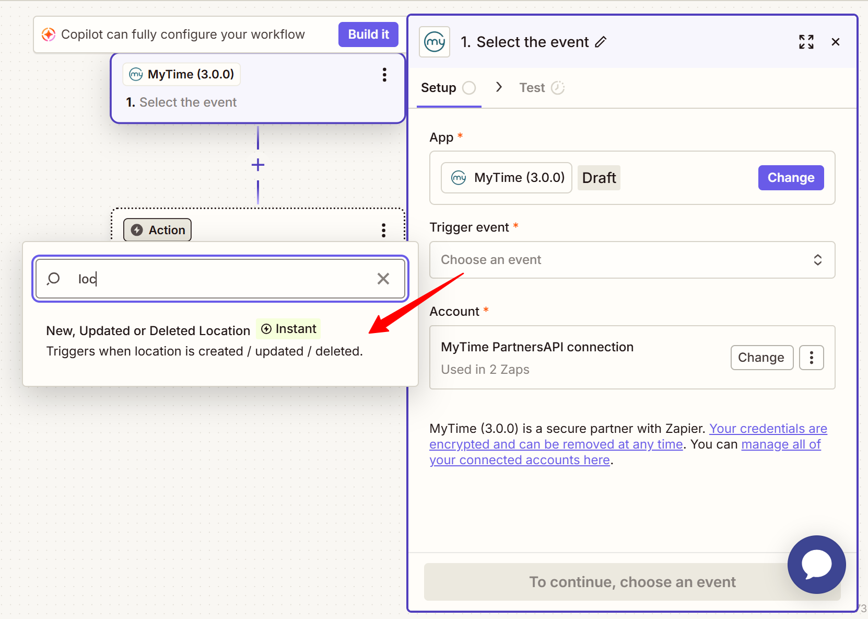This screenshot has width=868, height=619.
Task: Open the Action step three-dot menu
Action: pyautogui.click(x=384, y=230)
